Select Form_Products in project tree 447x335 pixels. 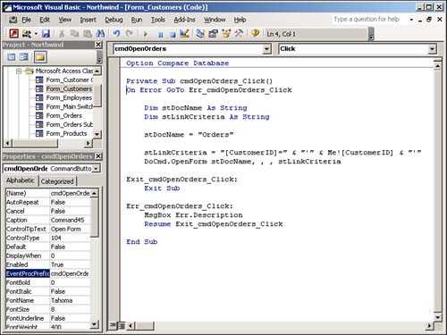pyautogui.click(x=66, y=133)
